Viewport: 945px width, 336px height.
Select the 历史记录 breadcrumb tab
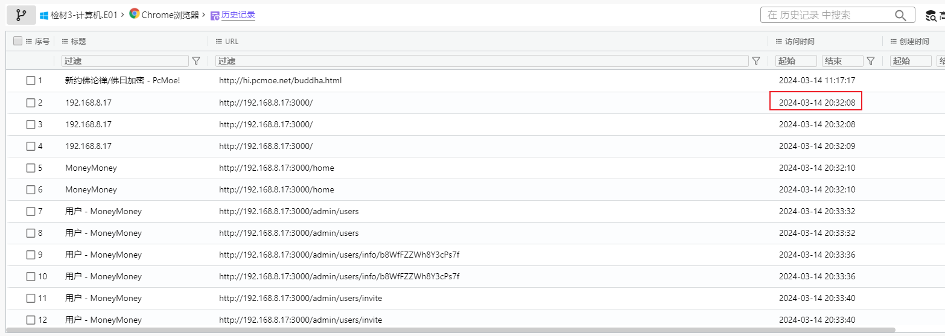tap(238, 15)
